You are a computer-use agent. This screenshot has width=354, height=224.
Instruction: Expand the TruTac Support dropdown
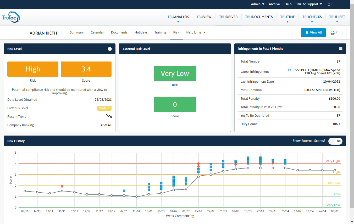309,4
